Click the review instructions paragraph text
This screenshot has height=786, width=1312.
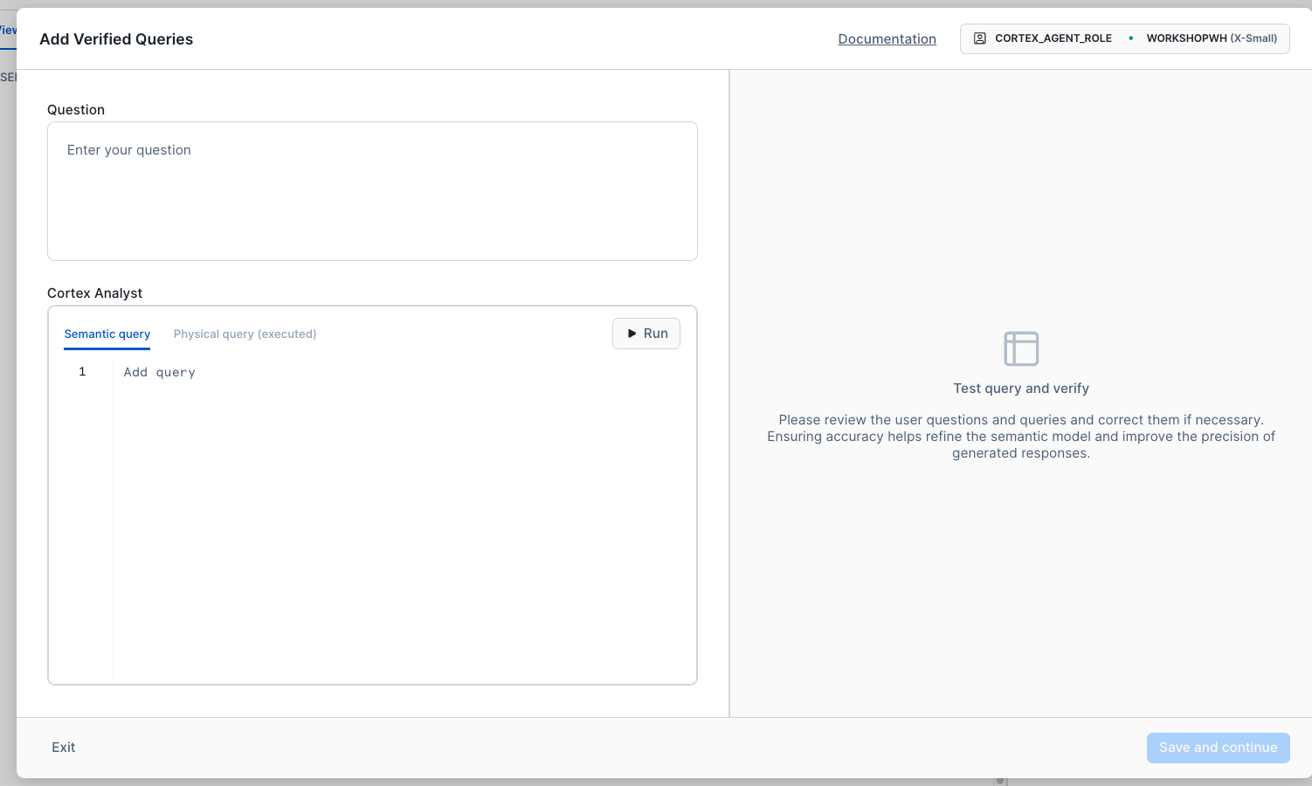coord(1020,437)
